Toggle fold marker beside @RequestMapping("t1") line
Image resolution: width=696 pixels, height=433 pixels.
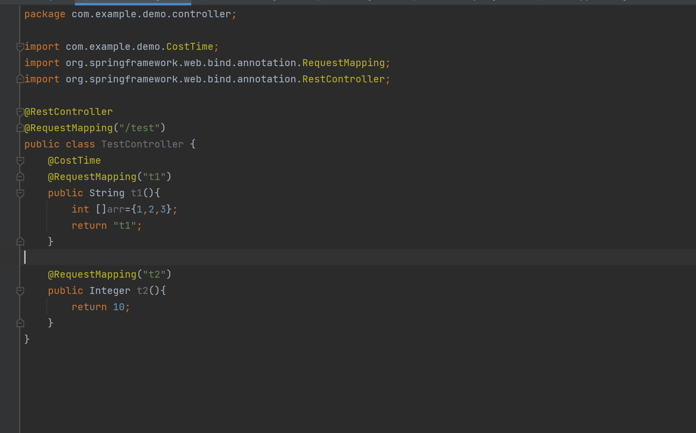(20, 177)
